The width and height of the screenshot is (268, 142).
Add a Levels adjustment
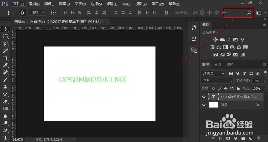[x=222, y=40]
